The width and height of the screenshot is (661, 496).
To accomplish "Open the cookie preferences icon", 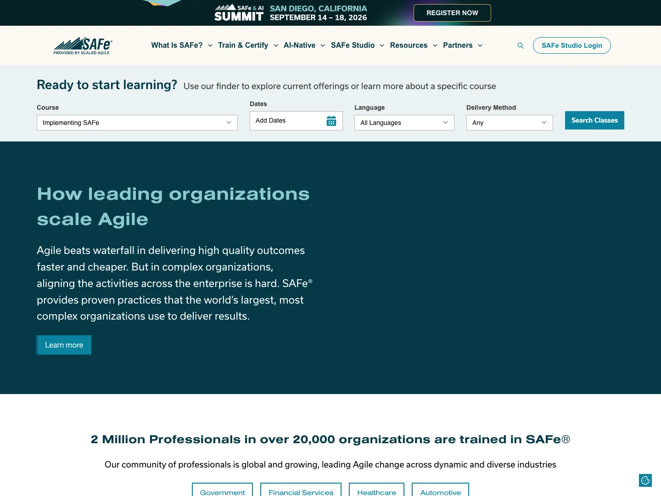I will click(x=645, y=480).
